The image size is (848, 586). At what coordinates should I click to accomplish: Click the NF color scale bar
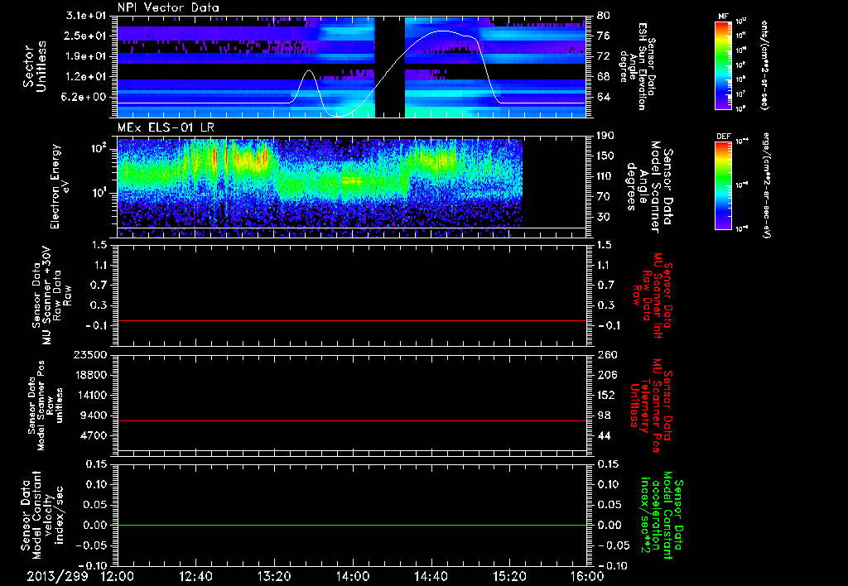click(724, 65)
